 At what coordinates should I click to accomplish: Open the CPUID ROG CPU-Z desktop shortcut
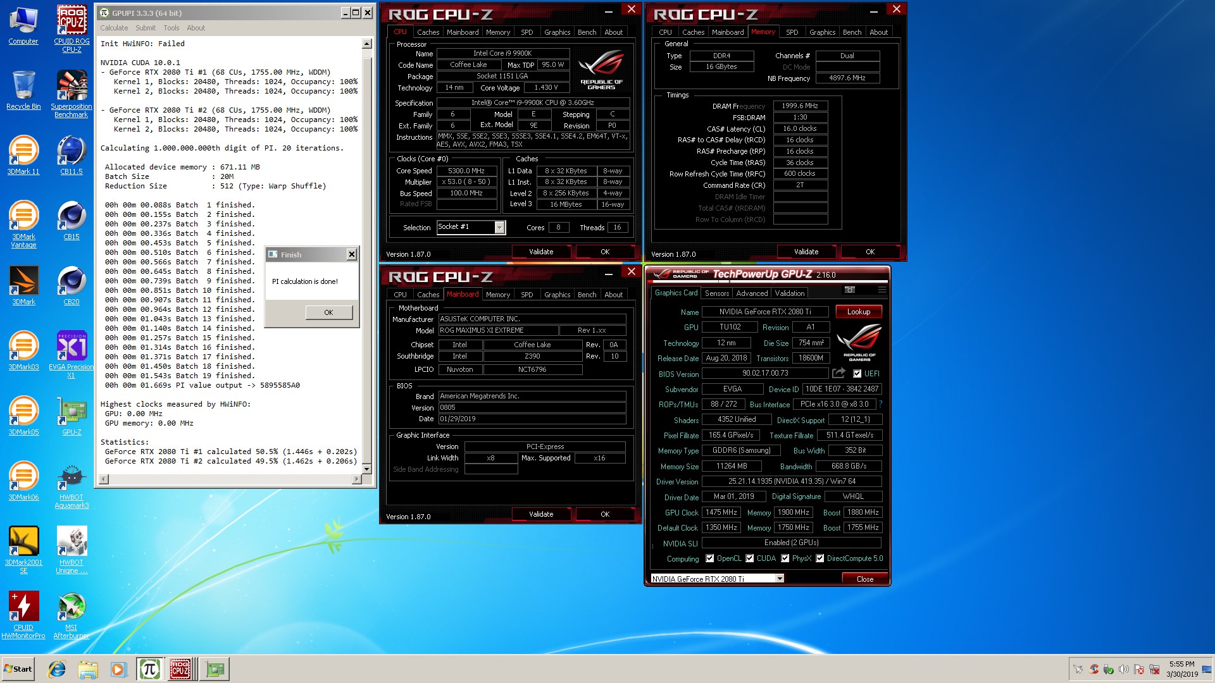point(72,28)
